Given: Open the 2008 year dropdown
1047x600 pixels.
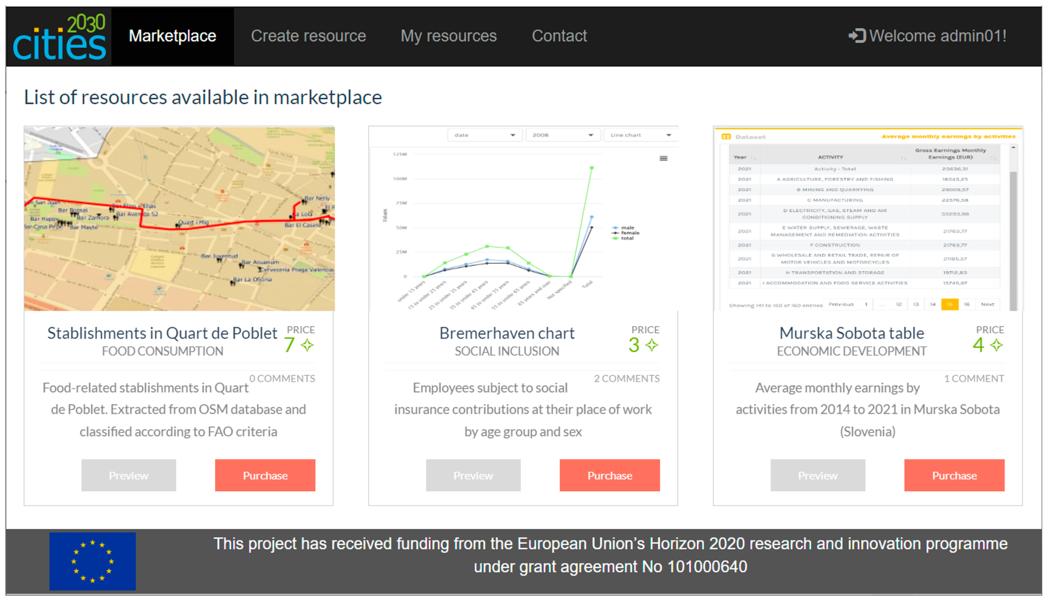Looking at the screenshot, I should (x=562, y=135).
